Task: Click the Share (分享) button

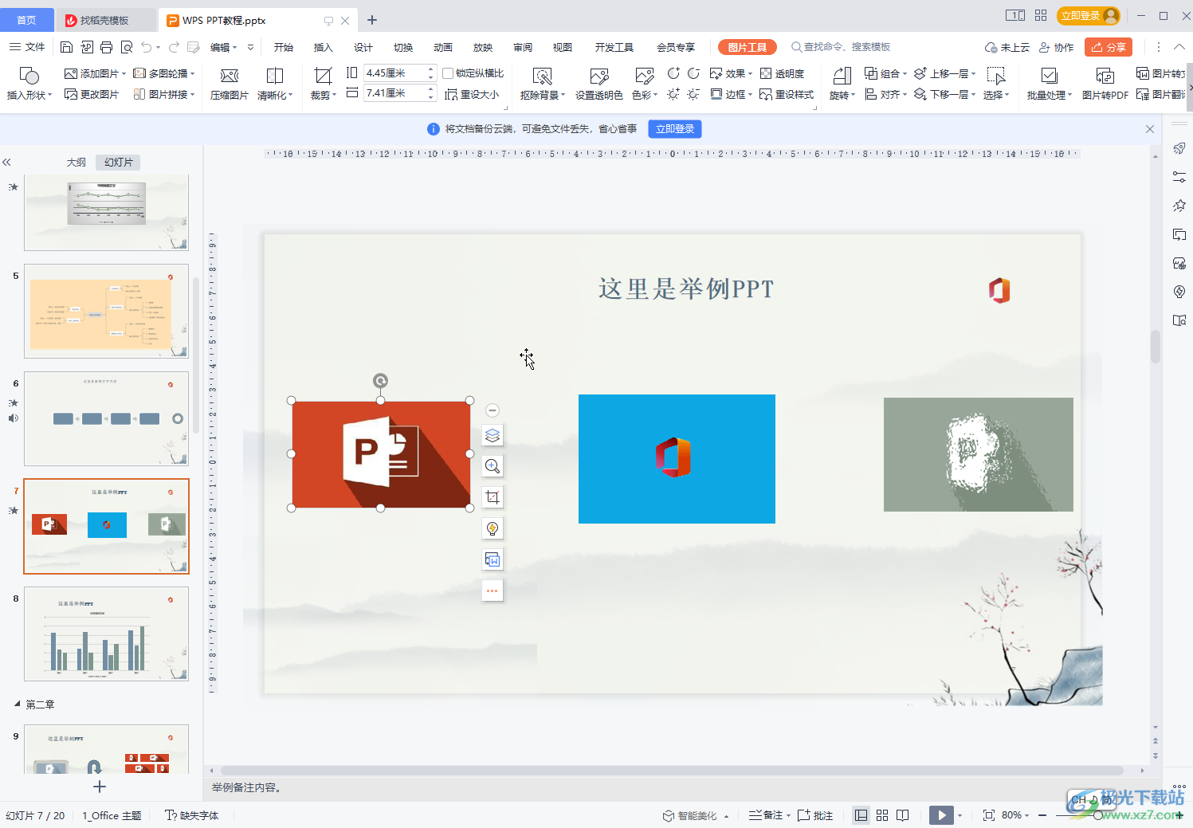Action: tap(1109, 47)
